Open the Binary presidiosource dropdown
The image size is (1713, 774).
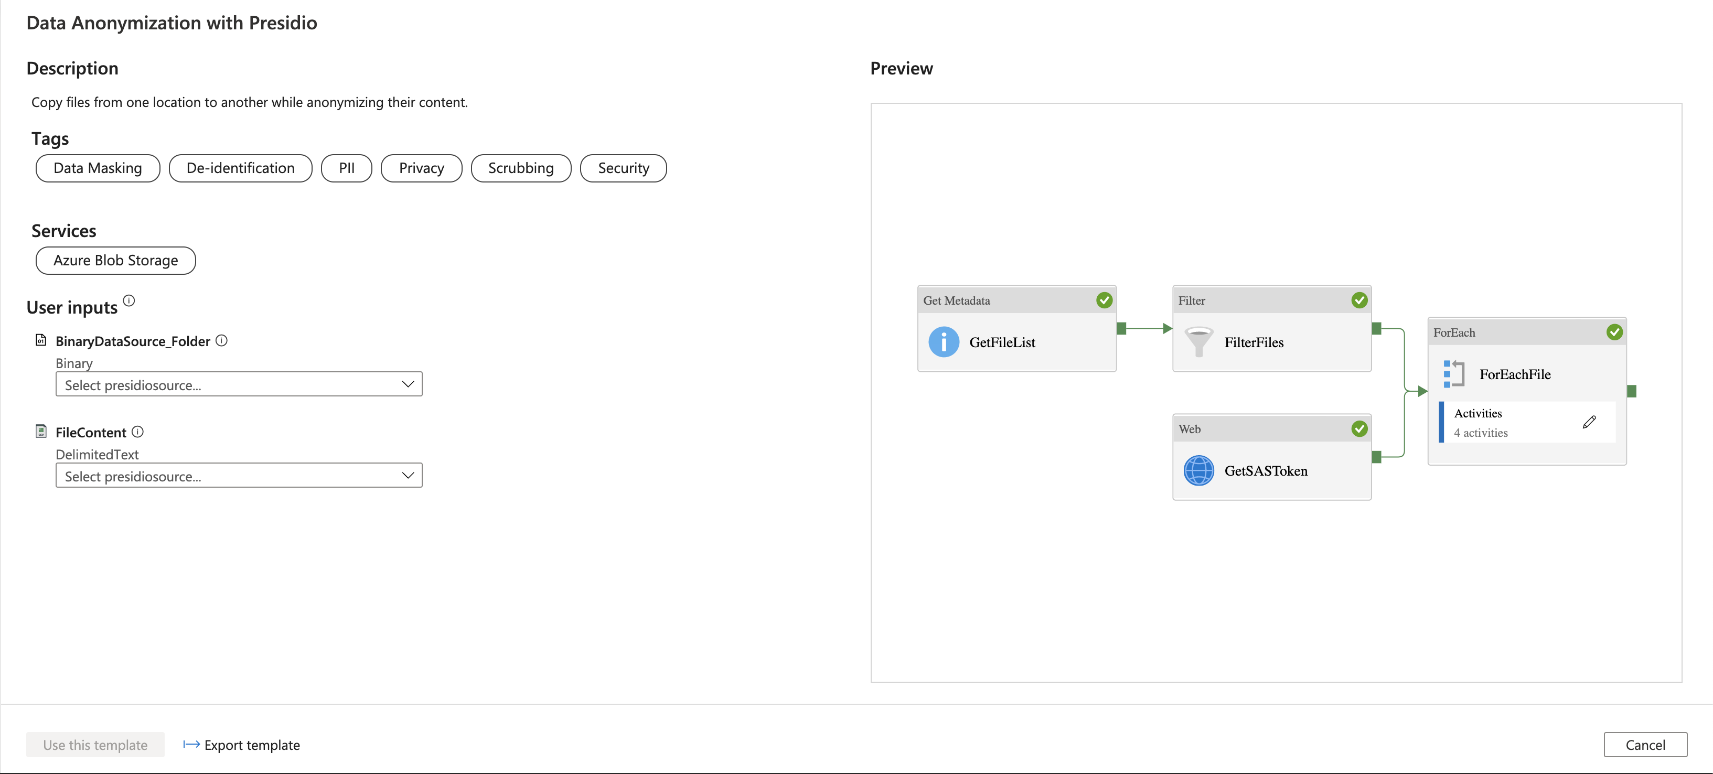(239, 384)
